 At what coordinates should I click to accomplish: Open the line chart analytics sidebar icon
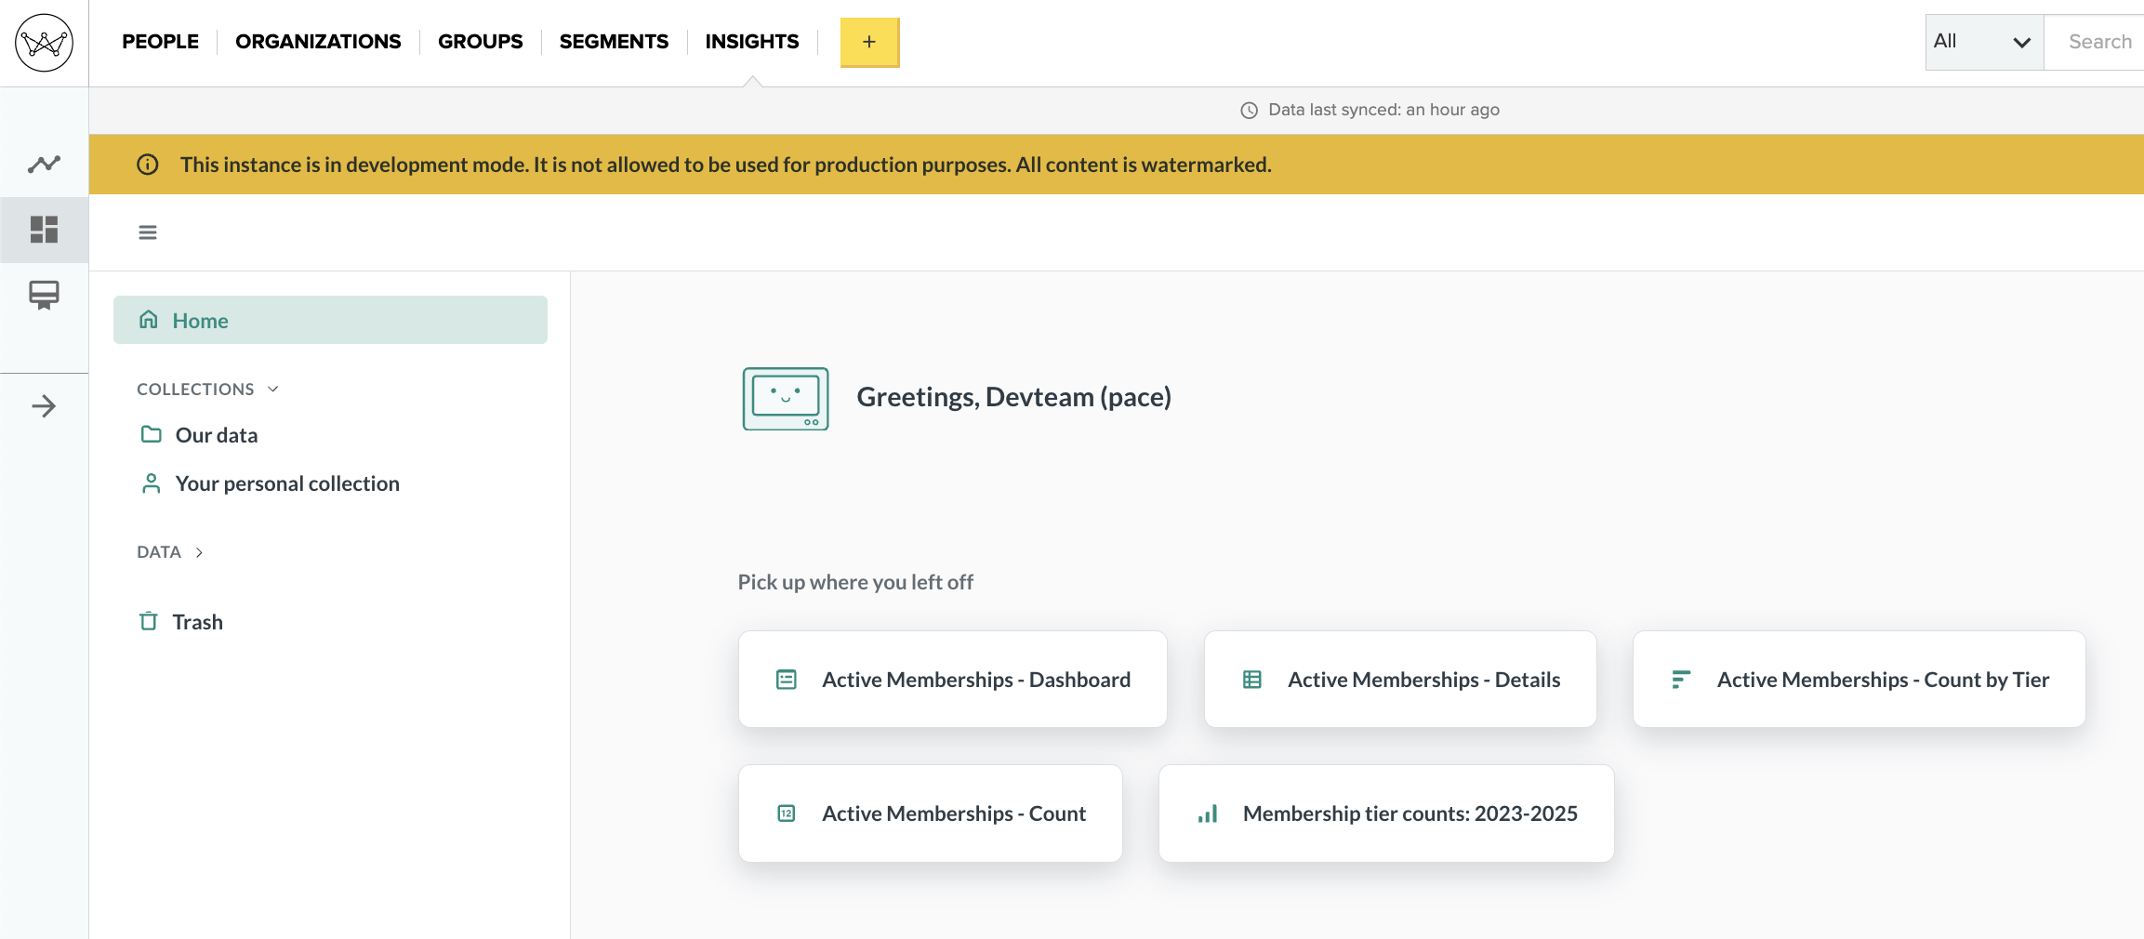click(44, 165)
